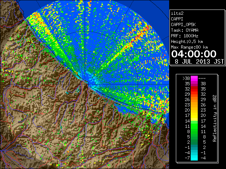Select the 'Task: OYAMA' text
The height and width of the screenshot is (169, 226).
[x=185, y=30]
